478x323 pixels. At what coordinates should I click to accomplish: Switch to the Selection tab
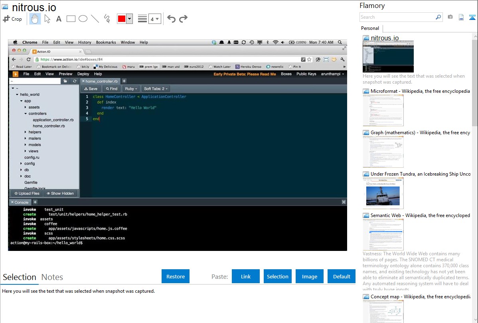point(20,277)
